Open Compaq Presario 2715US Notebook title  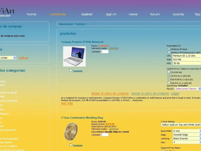pyautogui.click(x=82, y=42)
